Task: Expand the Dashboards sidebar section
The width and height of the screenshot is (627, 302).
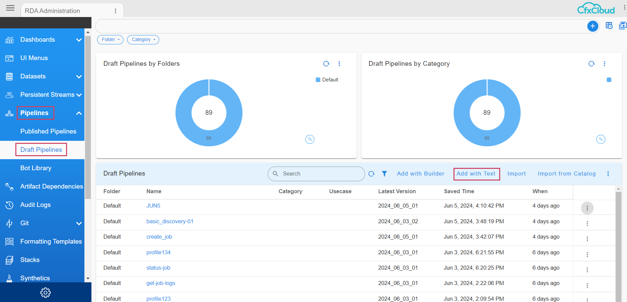Action: (79, 40)
